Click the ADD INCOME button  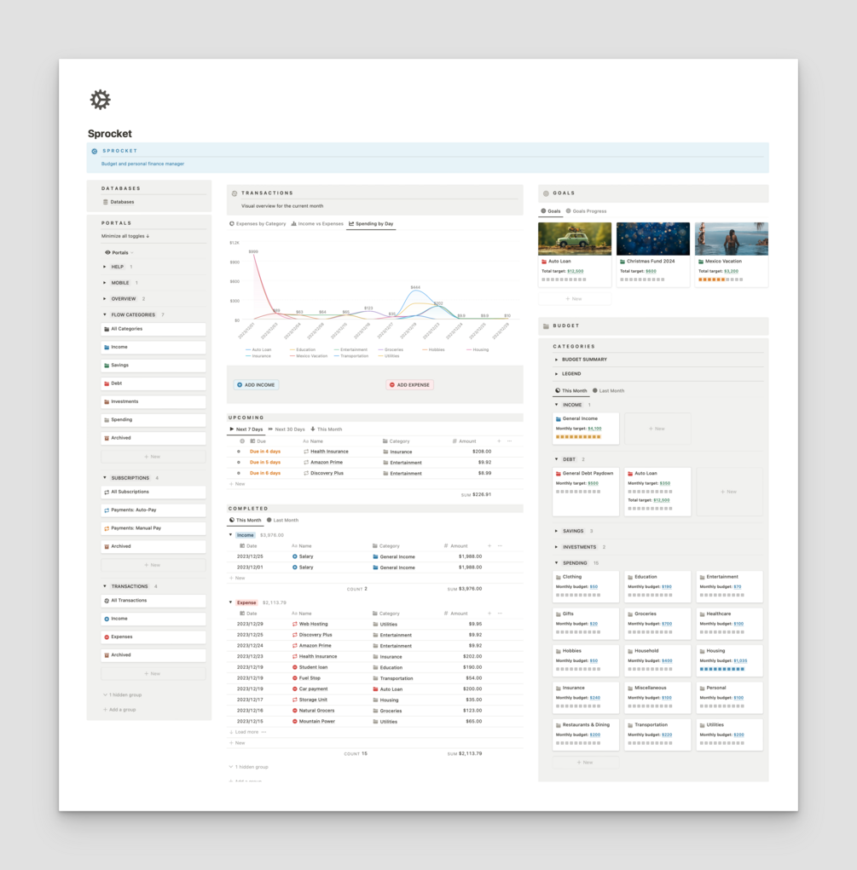(256, 384)
